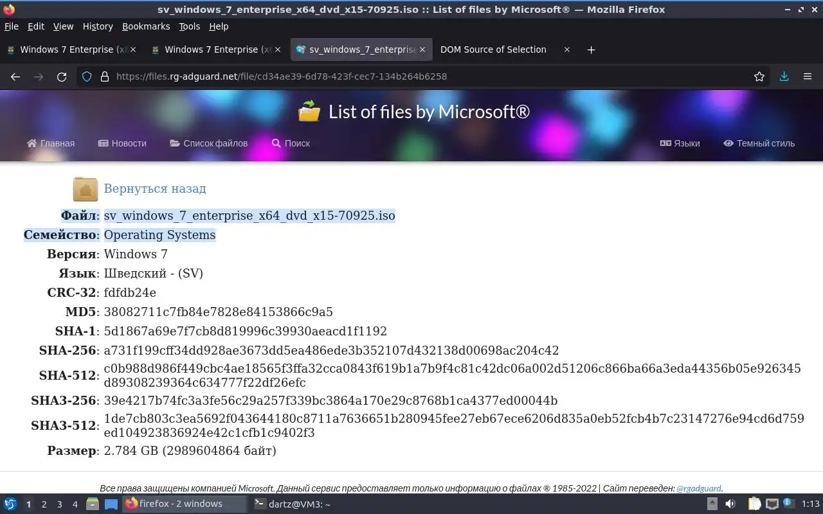The width and height of the screenshot is (823, 514).
Task: Select the sv_windows_7_enterprise tab
Action: [x=361, y=49]
